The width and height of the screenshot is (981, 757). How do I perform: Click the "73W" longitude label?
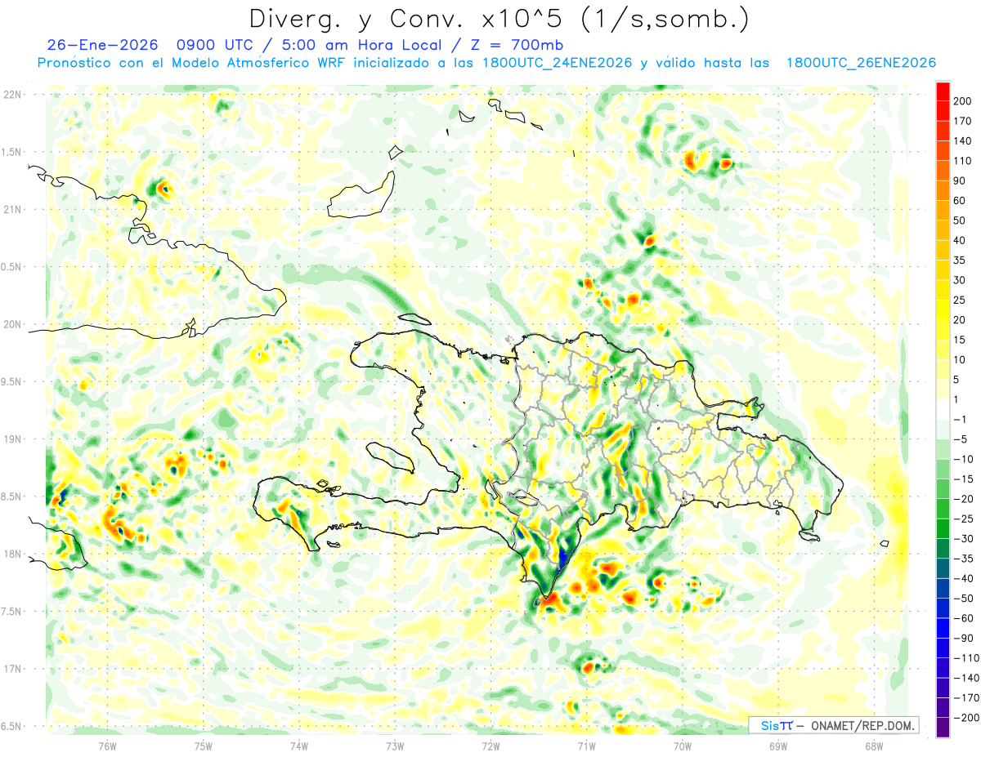pyautogui.click(x=395, y=746)
